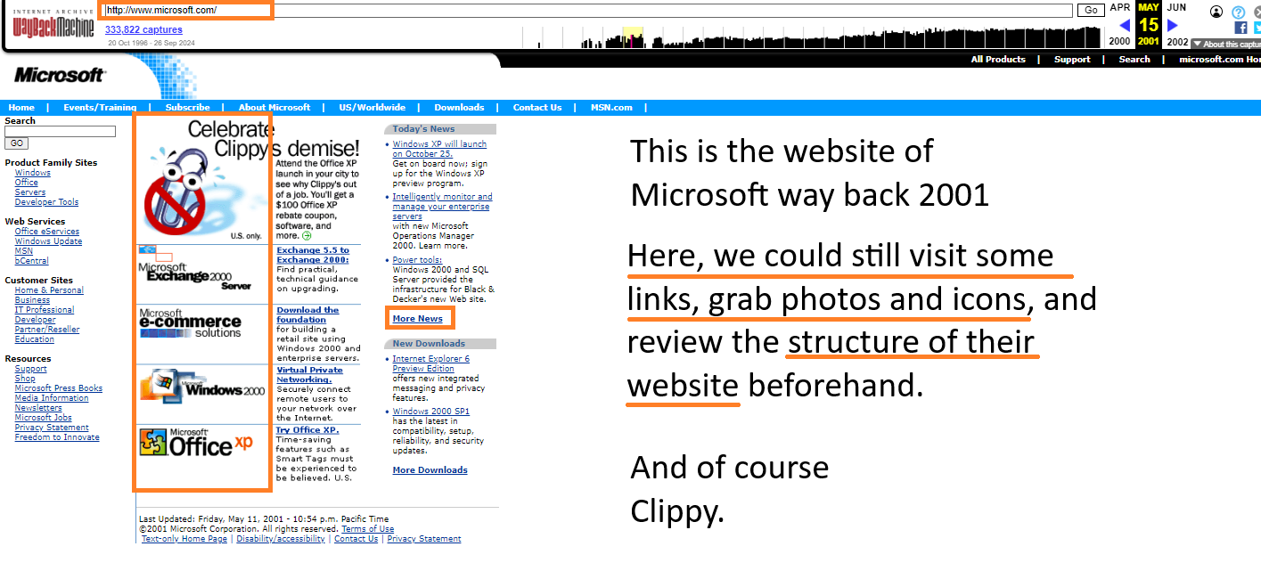This screenshot has width=1261, height=571.
Task: Go to the previous capture with the left blue arrow
Action: 1125,26
